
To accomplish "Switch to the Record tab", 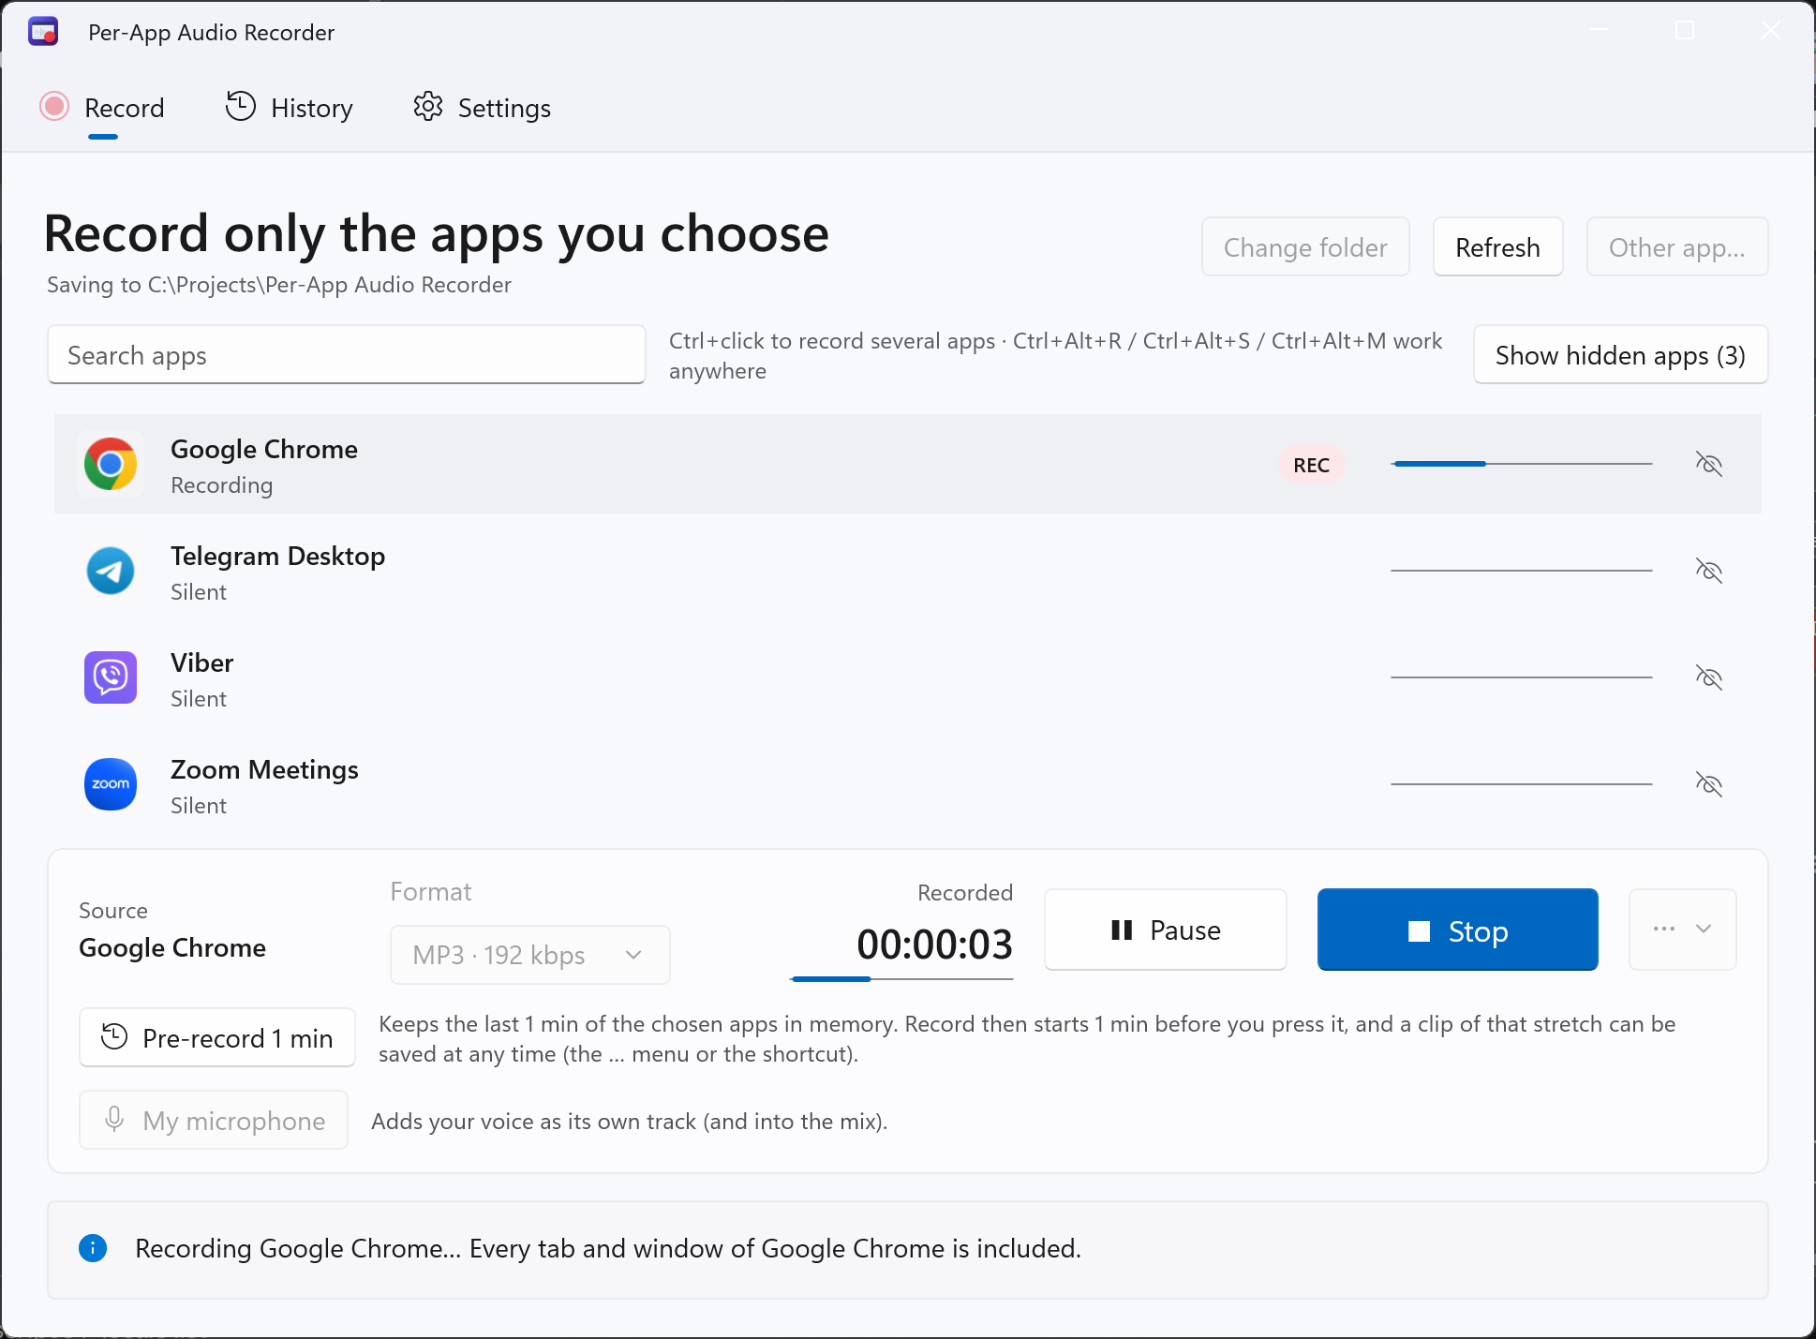I will tap(103, 108).
